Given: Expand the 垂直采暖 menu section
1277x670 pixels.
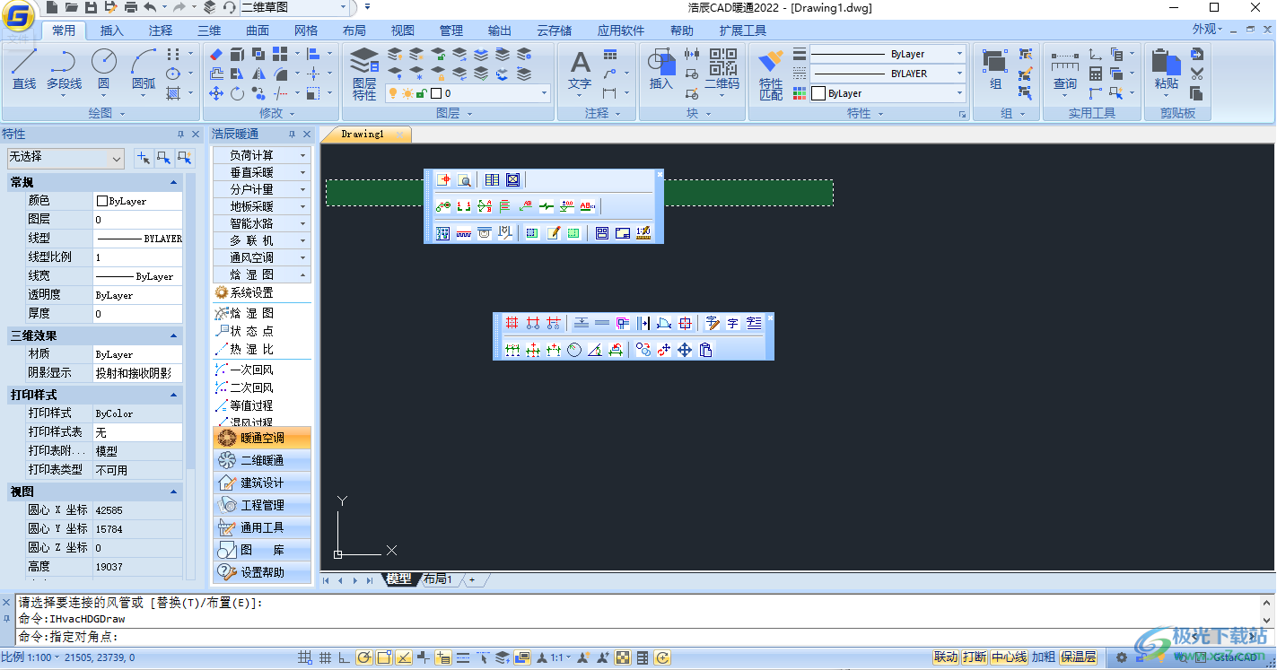Looking at the screenshot, I should tap(261, 172).
